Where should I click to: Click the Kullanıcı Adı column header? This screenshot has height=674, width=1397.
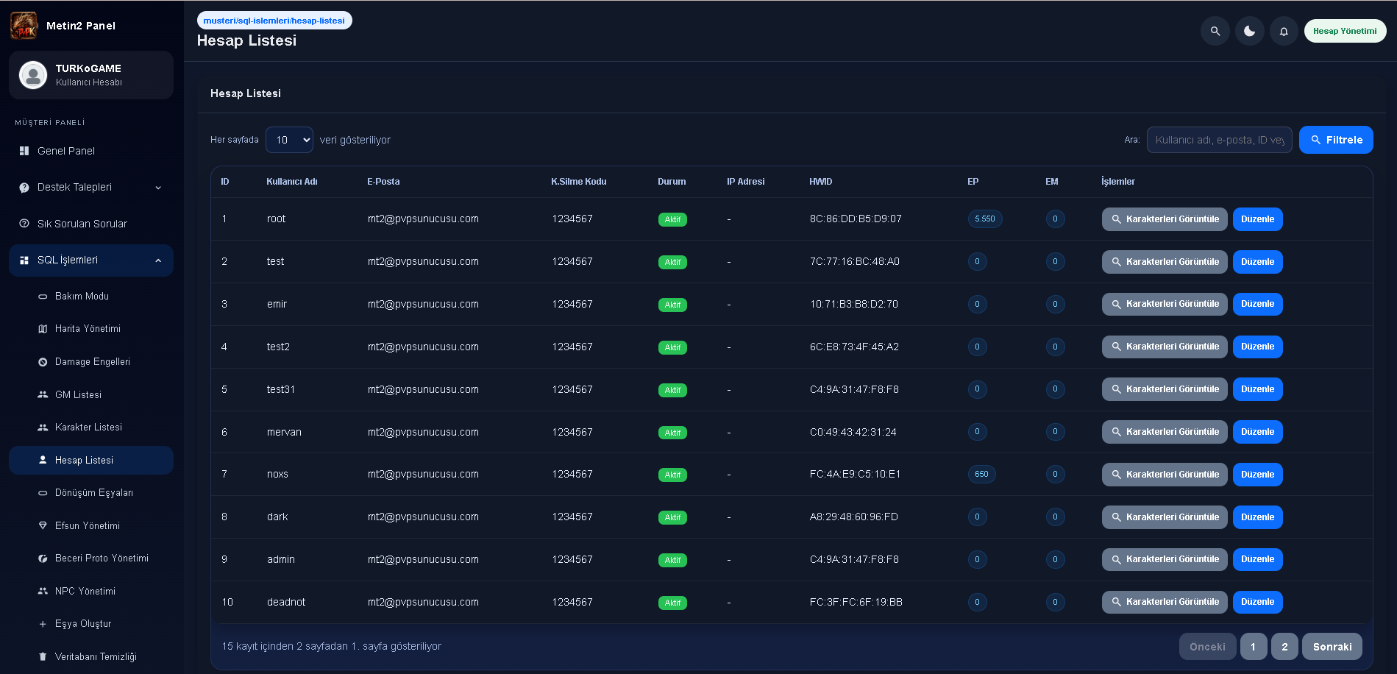click(292, 182)
